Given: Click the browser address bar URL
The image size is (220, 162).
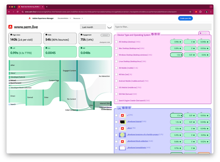Looking at the screenshot, I should [101, 12].
